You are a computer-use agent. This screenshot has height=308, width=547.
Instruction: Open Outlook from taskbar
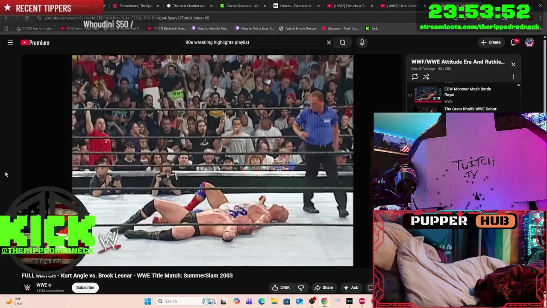pos(299,301)
